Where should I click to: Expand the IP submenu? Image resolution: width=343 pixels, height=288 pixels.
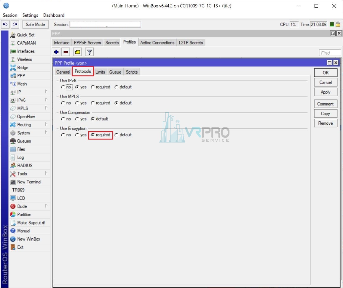tap(46, 91)
